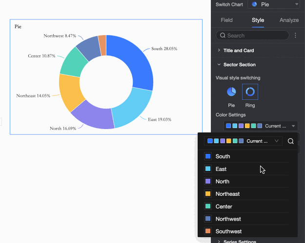The height and width of the screenshot is (243, 305).
Task: Open the Switch Chart Pie dropdown
Action: tap(274, 4)
